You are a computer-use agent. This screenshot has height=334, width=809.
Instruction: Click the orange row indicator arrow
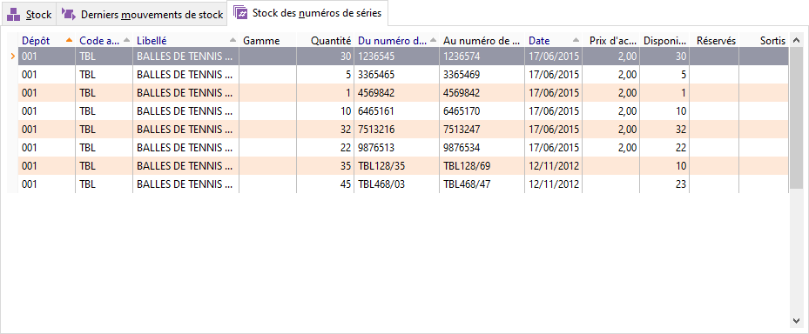(13, 57)
